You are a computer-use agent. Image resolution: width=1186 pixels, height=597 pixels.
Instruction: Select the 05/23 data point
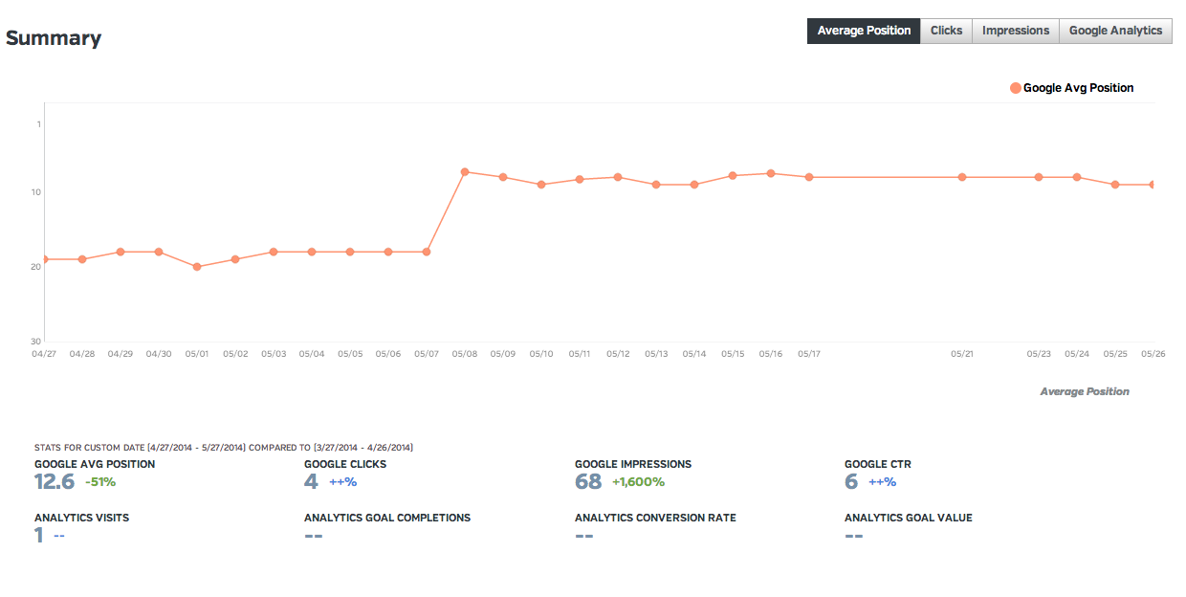pyautogui.click(x=1039, y=177)
